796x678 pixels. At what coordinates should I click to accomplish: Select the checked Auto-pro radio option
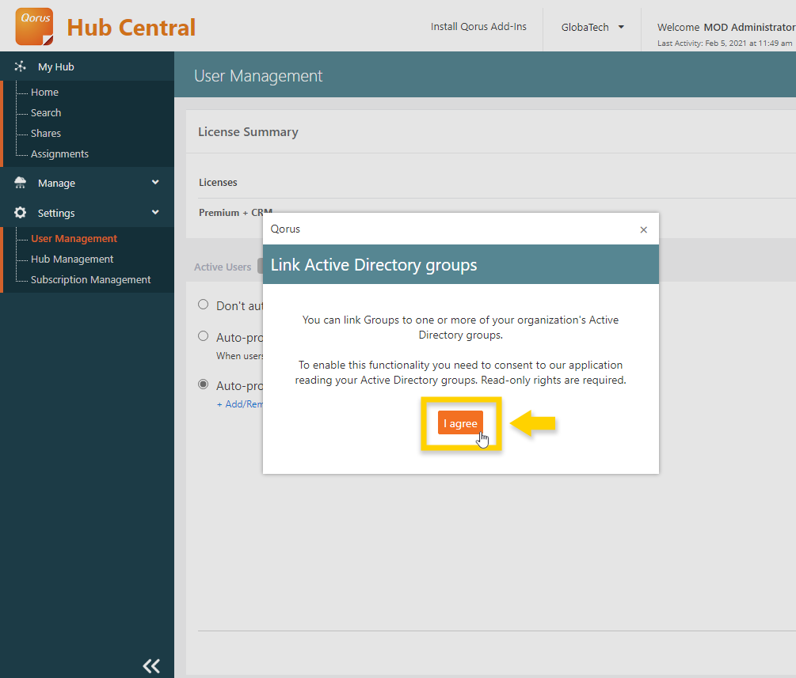click(203, 384)
